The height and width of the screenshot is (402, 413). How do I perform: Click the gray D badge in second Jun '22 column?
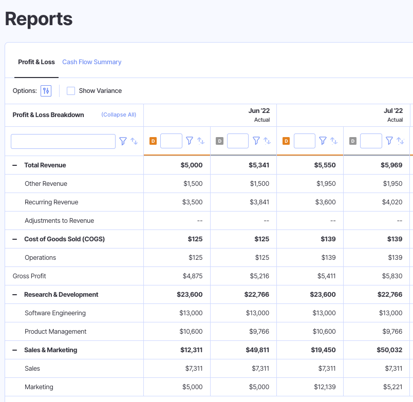click(219, 141)
